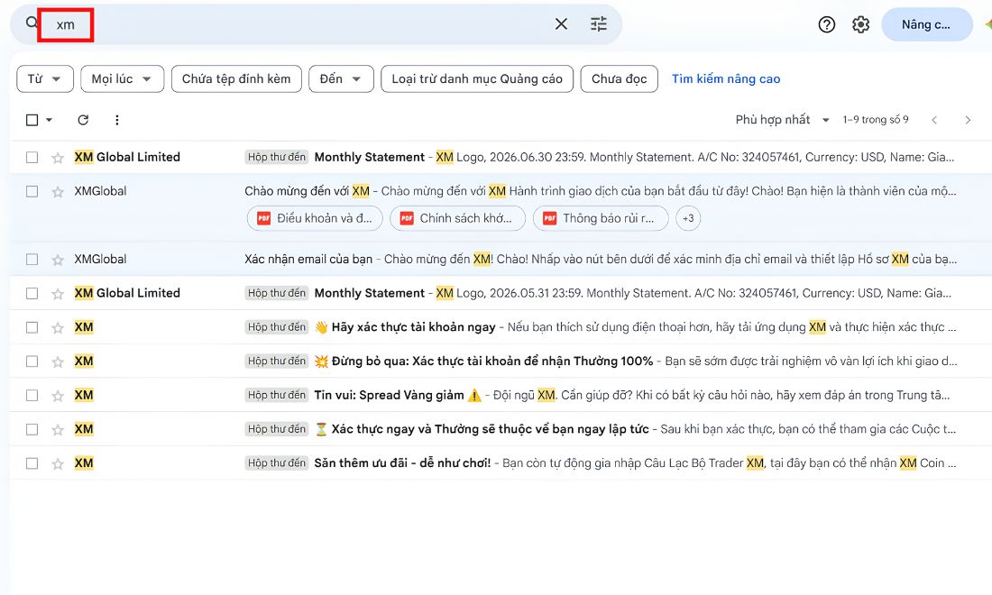Image resolution: width=992 pixels, height=595 pixels.
Task: Open the Từ filter dropdown
Action: 45,79
